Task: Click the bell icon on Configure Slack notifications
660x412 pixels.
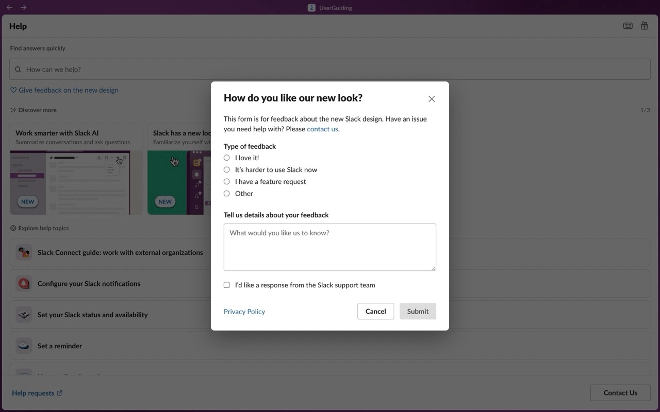Action: pyautogui.click(x=23, y=283)
